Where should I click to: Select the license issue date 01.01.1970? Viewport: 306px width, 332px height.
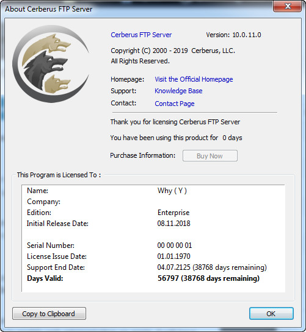pos(173,256)
